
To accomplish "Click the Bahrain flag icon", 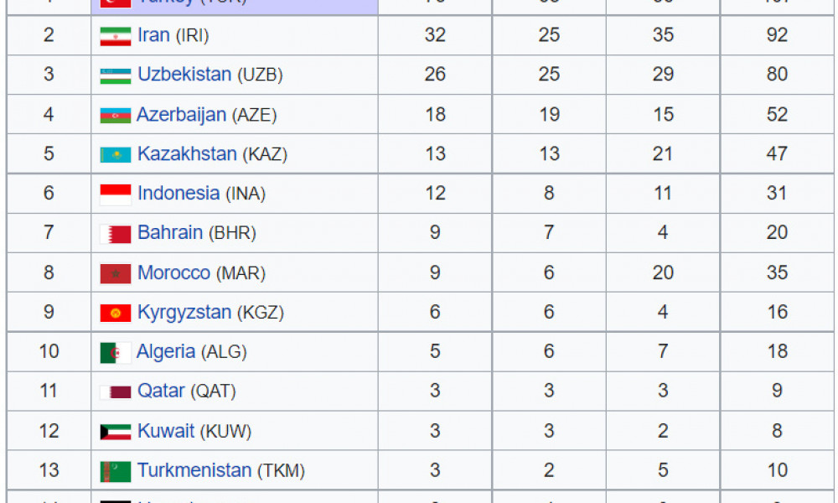I will click(116, 234).
